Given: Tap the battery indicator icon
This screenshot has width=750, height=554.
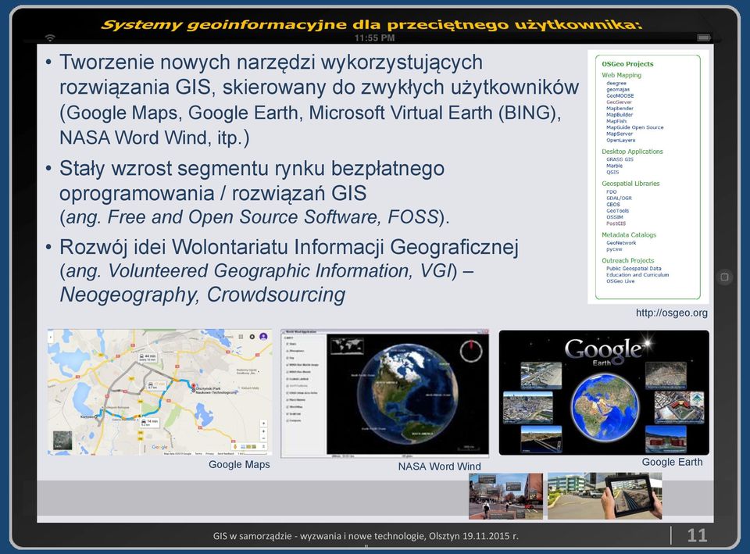Looking at the screenshot, I should (704, 38).
